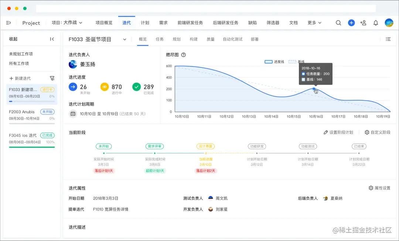The image size is (399, 241).
Task: Toggle the hamburger sidebar menu icon
Action: pyautogui.click(x=8, y=23)
